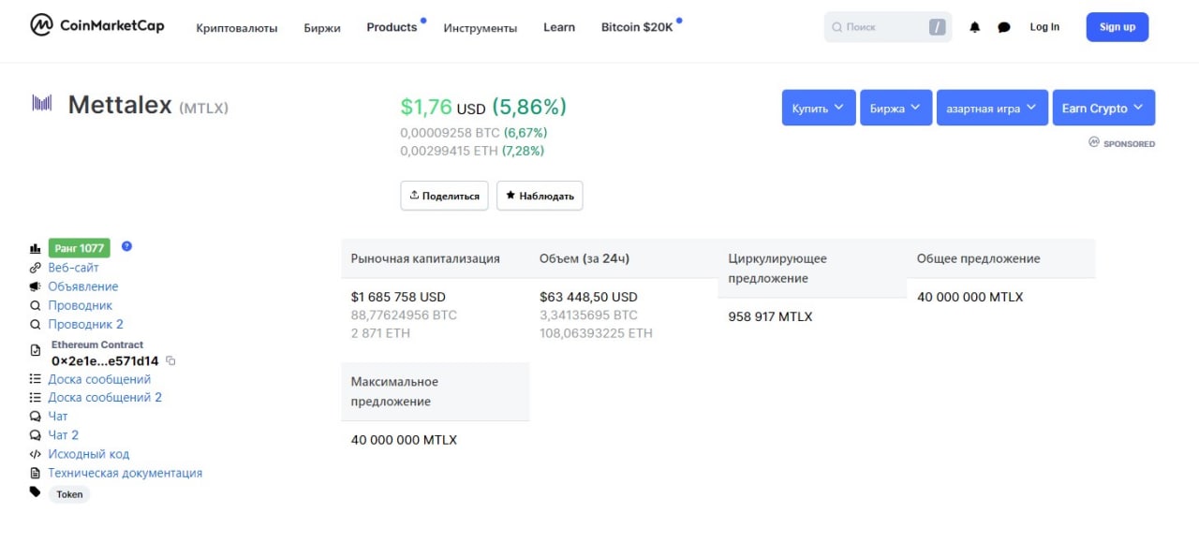
Task: Expand the Биржа dropdown
Action: (x=896, y=108)
